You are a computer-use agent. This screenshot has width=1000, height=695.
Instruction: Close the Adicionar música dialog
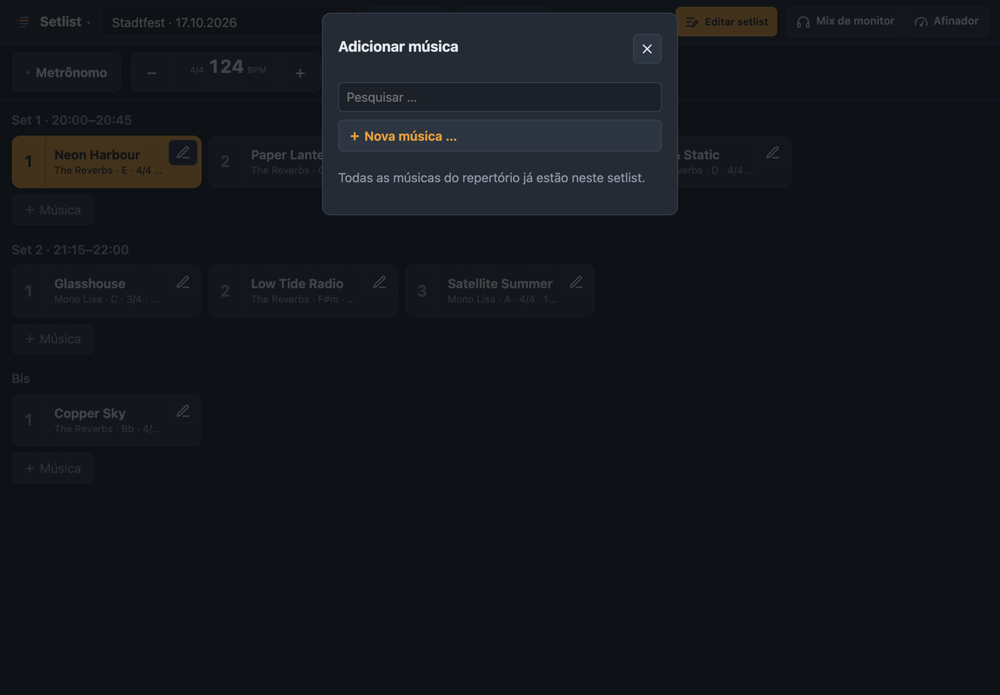[647, 49]
